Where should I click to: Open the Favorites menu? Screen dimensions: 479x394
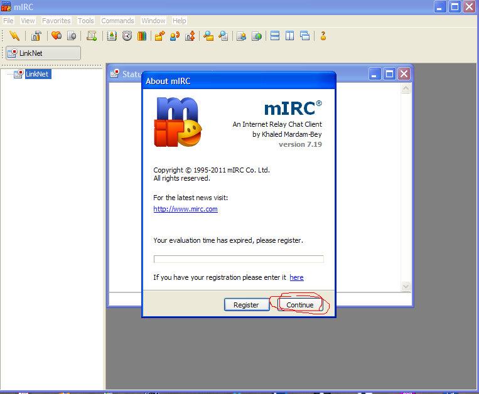[57, 21]
